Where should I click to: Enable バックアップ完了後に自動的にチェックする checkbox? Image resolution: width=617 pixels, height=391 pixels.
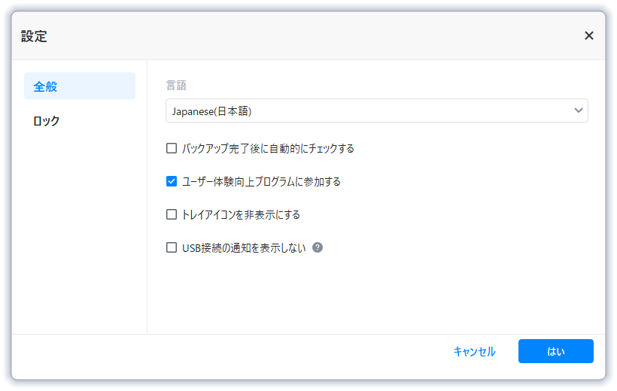(x=172, y=148)
